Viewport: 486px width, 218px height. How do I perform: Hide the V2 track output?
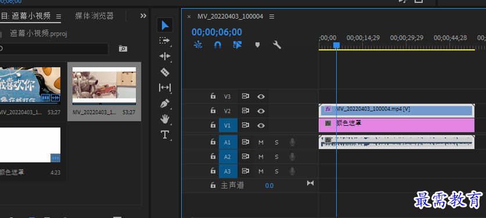tap(261, 111)
